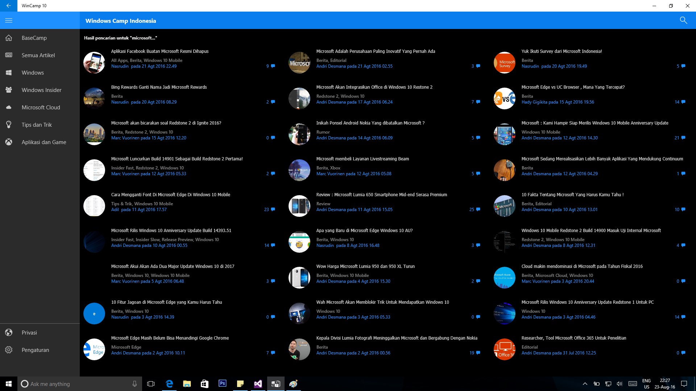
Task: Navigate to the Windows sidebar section
Action: pos(32,72)
